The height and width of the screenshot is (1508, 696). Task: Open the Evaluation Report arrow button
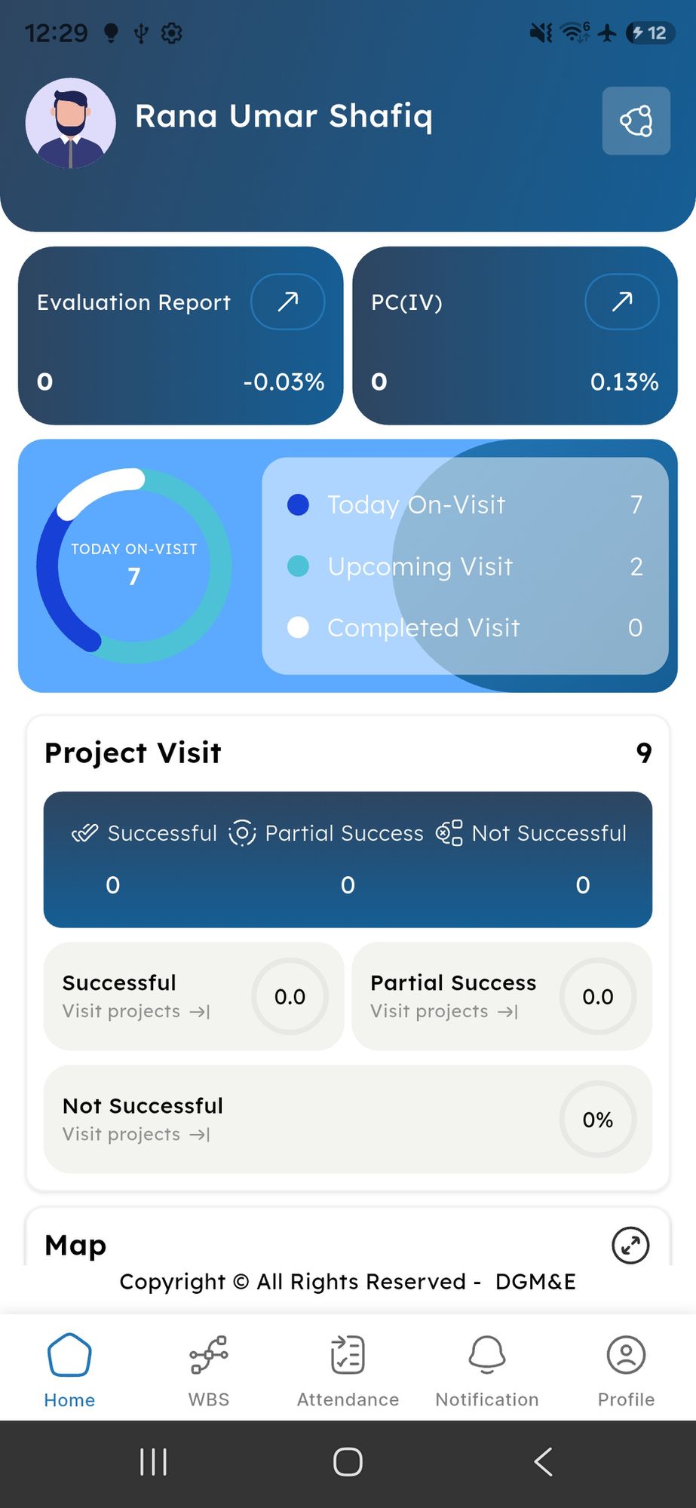[287, 302]
